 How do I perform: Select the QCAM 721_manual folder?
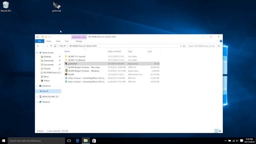pyautogui.click(x=112, y=56)
